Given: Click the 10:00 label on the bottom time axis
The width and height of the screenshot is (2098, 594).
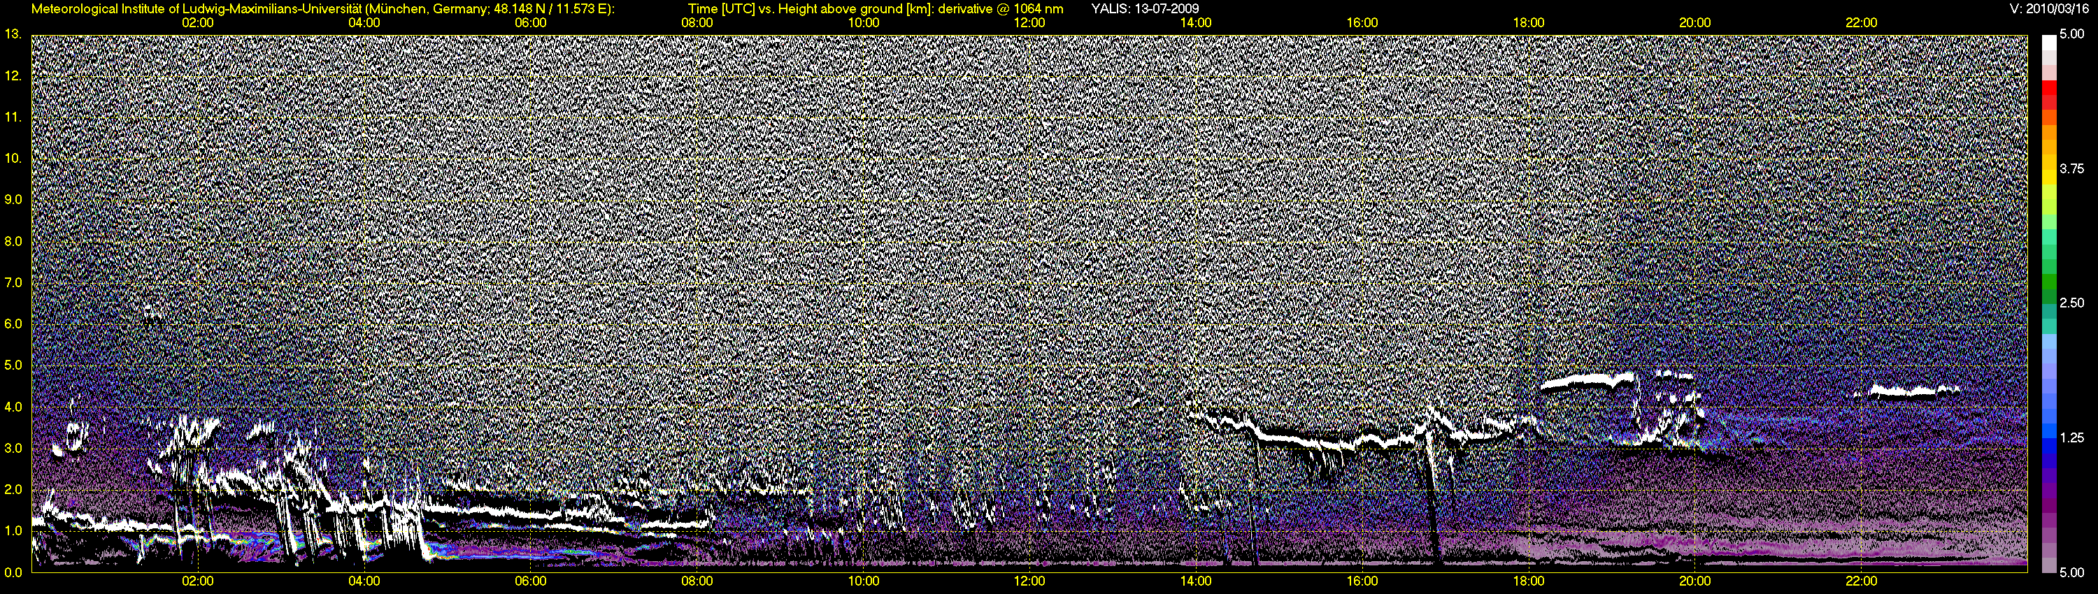Looking at the screenshot, I should point(863,581).
